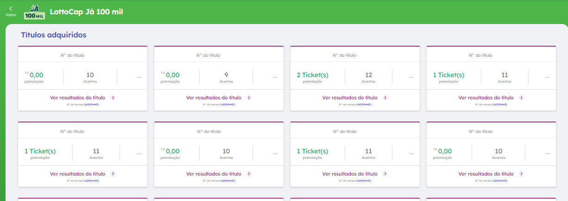Click the arrow icon on the first top-row card
The height and width of the screenshot is (201, 568).
(x=113, y=98)
